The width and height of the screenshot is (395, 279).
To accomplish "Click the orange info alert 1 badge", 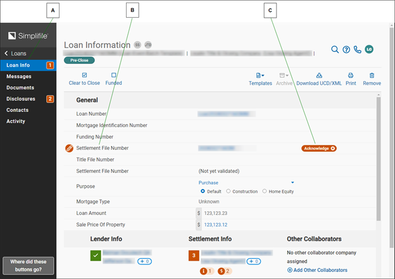I will [207, 271].
